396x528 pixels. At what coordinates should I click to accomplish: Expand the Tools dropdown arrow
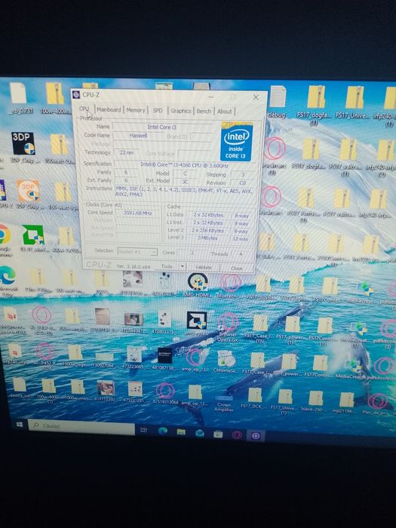[183, 267]
